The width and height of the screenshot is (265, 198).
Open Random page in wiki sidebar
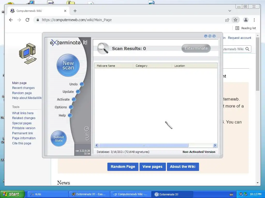coord(22,93)
